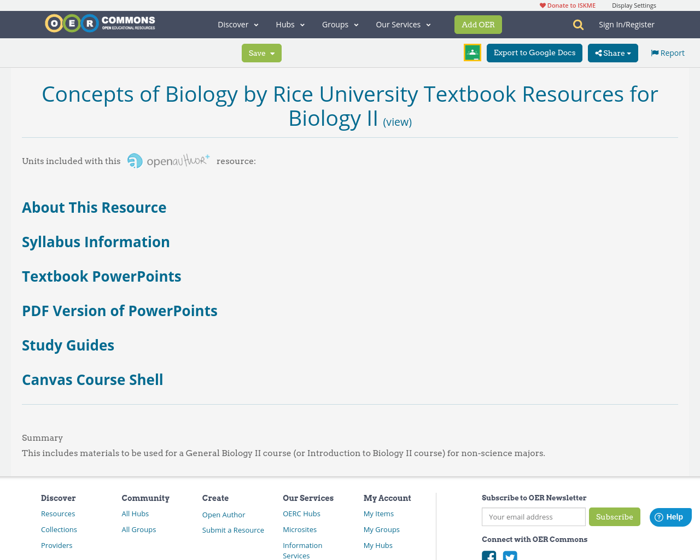The height and width of the screenshot is (560, 700).
Task: Click All Groups footer link
Action: [139, 529]
